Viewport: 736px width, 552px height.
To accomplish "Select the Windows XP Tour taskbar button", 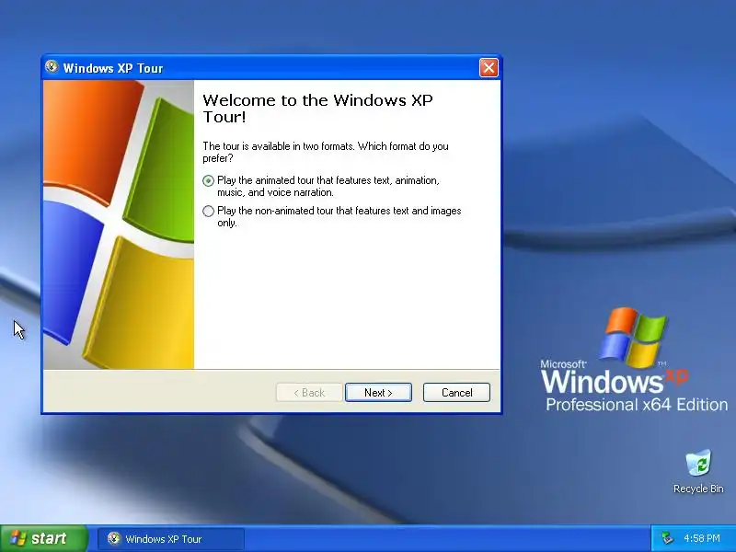I will (171, 538).
